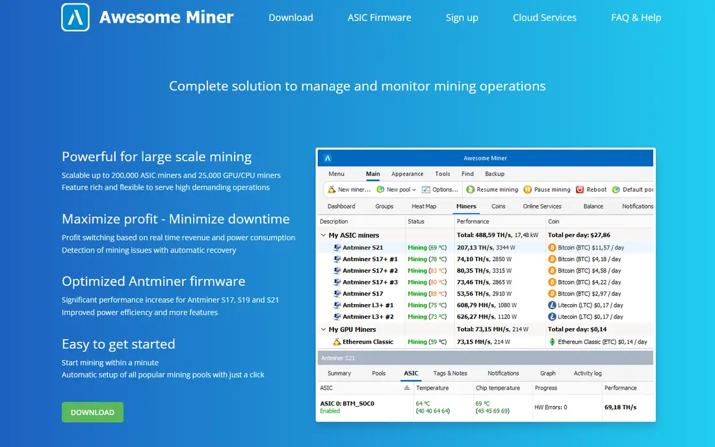Select the Main ribbon tab
715x447 pixels.
(x=372, y=173)
